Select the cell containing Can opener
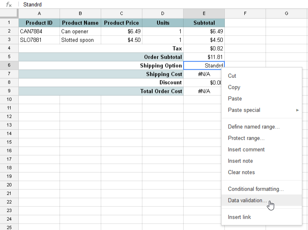Image resolution: width=308 pixels, height=230 pixels. coord(80,31)
